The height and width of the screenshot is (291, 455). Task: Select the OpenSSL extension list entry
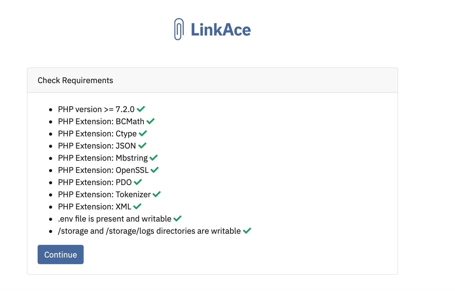[103, 170]
